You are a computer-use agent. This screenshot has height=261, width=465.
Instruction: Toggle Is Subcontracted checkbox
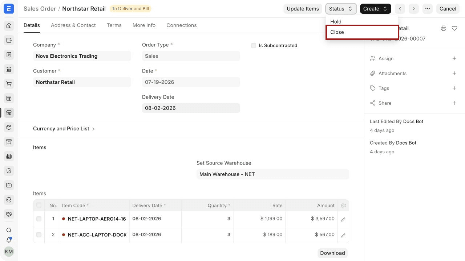pyautogui.click(x=254, y=46)
